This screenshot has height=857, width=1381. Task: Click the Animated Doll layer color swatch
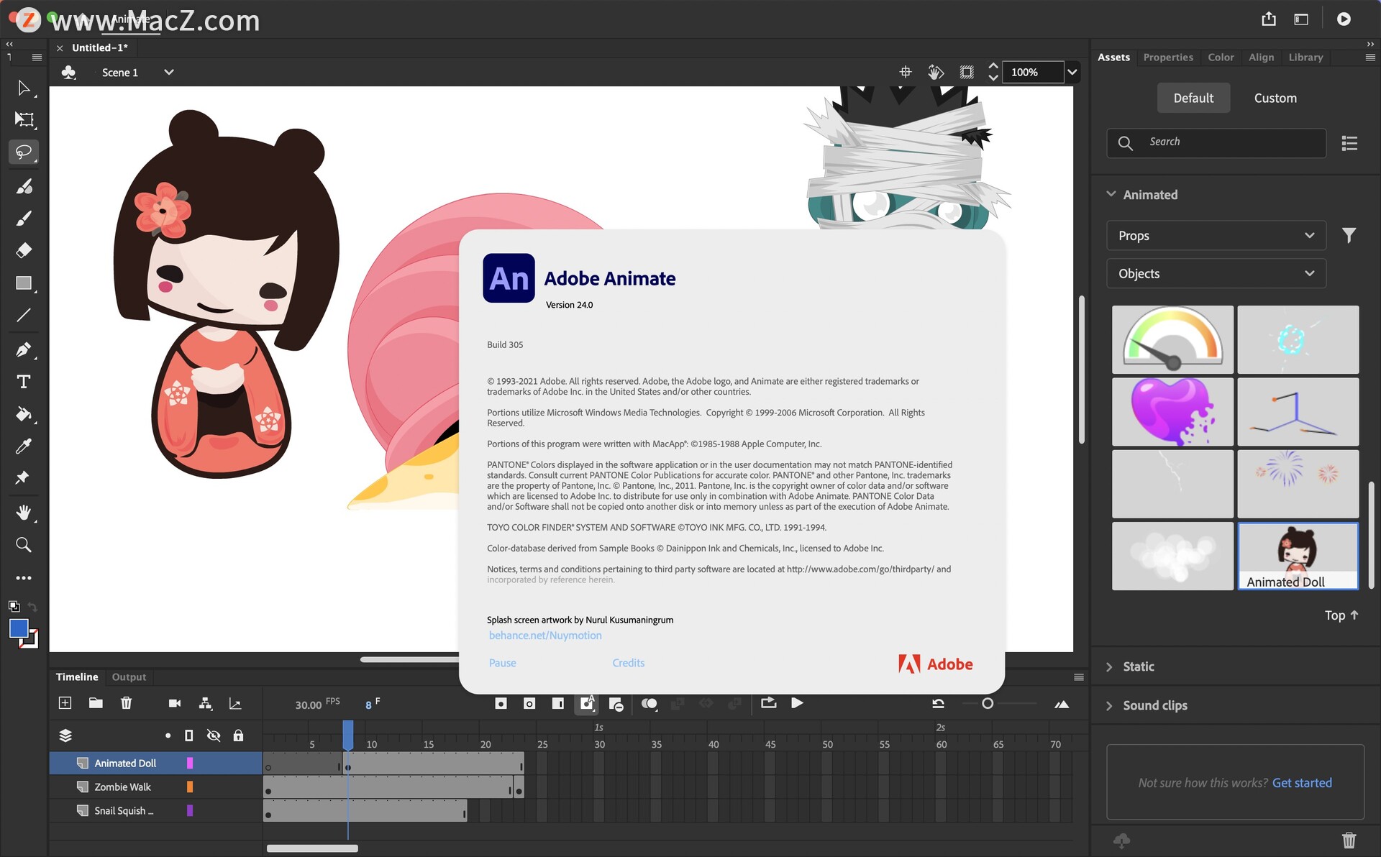pos(190,763)
